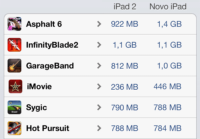Click the 784 MB Hot Pursuit size

(167, 128)
